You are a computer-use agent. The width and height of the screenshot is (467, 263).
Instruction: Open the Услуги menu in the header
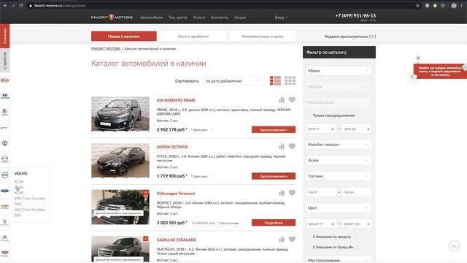tap(199, 18)
